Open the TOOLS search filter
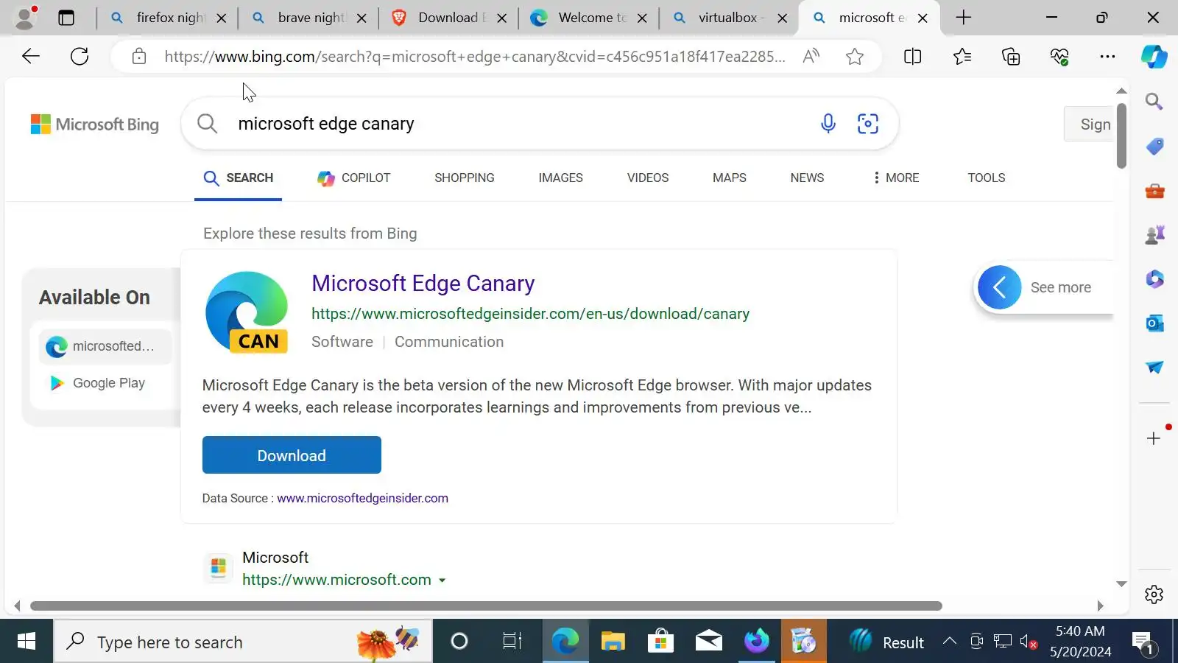 pyautogui.click(x=987, y=178)
